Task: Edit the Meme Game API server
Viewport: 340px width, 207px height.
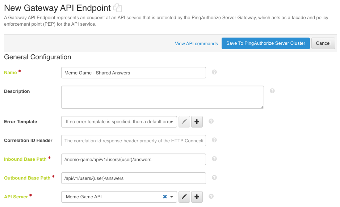Action: click(184, 197)
